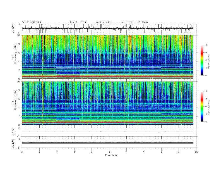Click time axis tick label "7" at bottom
This screenshot has height=171, width=221.
(x=144, y=152)
